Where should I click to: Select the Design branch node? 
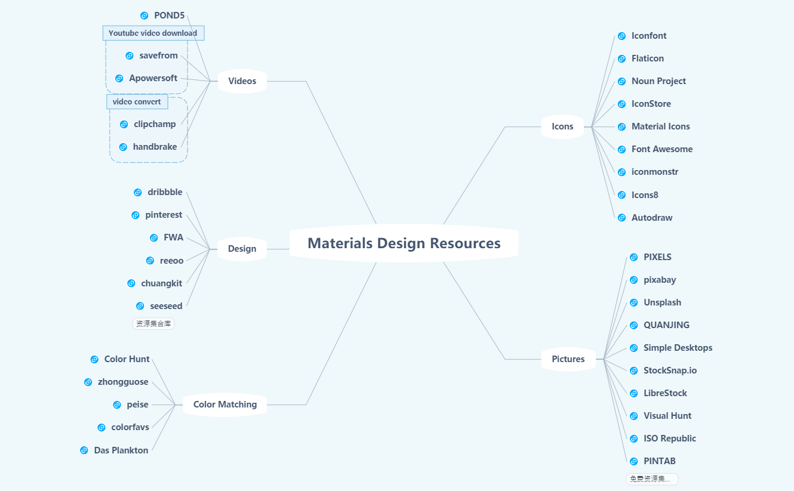coord(242,249)
